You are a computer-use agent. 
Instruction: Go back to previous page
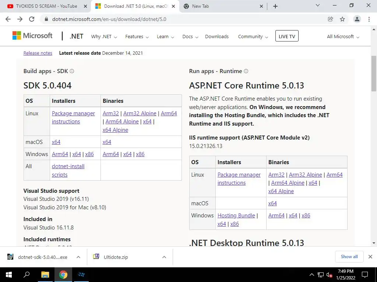click(x=8, y=19)
